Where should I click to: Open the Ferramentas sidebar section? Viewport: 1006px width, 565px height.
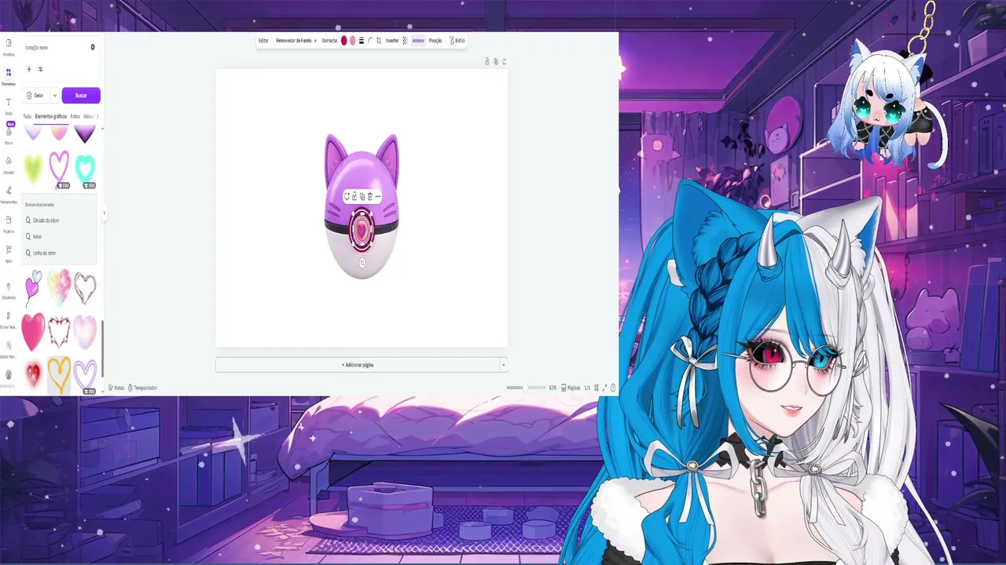[9, 195]
